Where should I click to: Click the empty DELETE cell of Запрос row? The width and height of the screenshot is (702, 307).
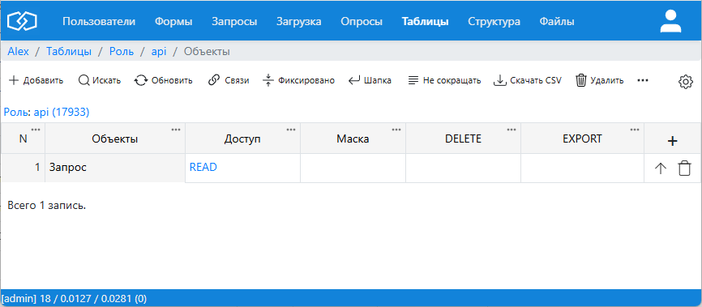(464, 168)
